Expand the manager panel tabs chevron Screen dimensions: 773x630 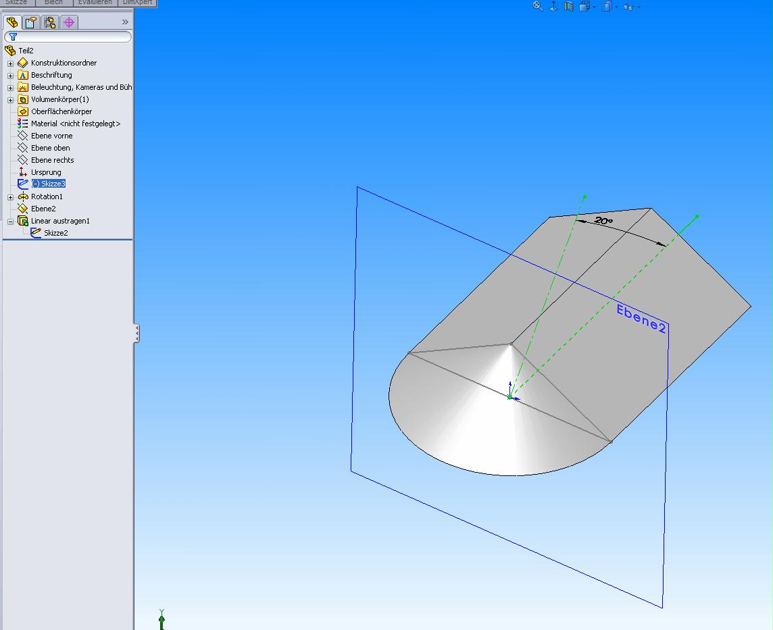(125, 22)
